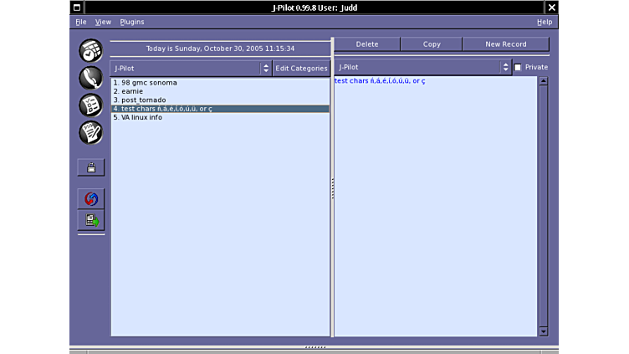Open the Plugins menu
Screen dimensions: 629x354
(x=132, y=22)
